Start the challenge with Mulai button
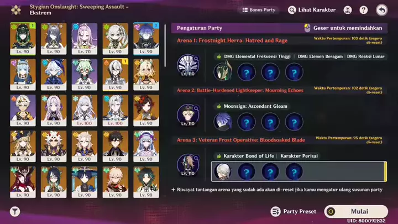This screenshot has width=398, height=224. click(x=356, y=211)
